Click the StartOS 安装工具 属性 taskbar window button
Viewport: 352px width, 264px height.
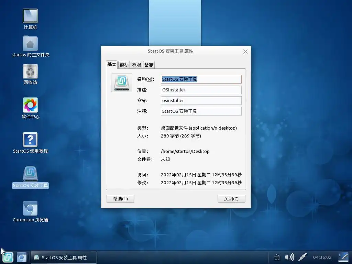pyautogui.click(x=64, y=257)
